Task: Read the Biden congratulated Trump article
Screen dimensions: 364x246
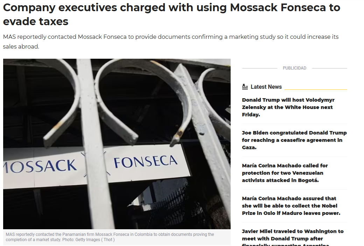Action: pos(294,140)
